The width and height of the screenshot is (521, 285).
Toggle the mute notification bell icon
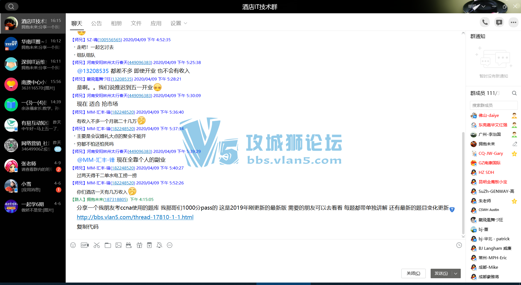[159, 245]
